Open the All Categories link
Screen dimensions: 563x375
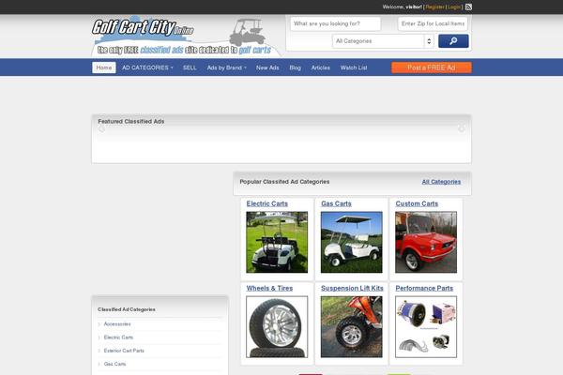(x=441, y=182)
